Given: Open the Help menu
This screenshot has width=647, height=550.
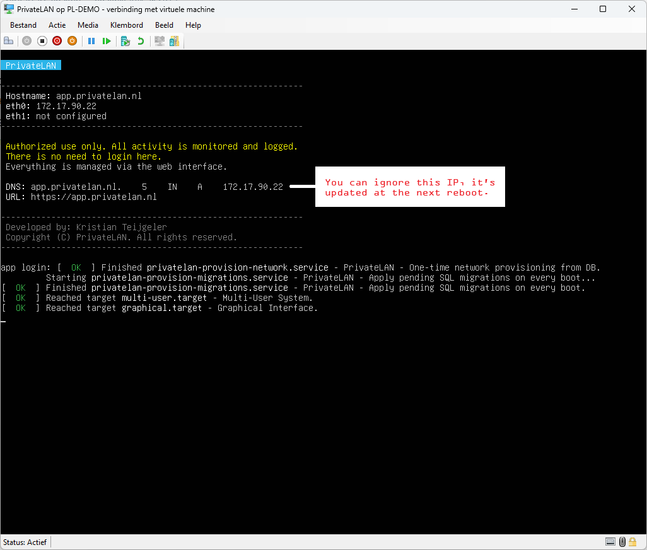Looking at the screenshot, I should [193, 25].
